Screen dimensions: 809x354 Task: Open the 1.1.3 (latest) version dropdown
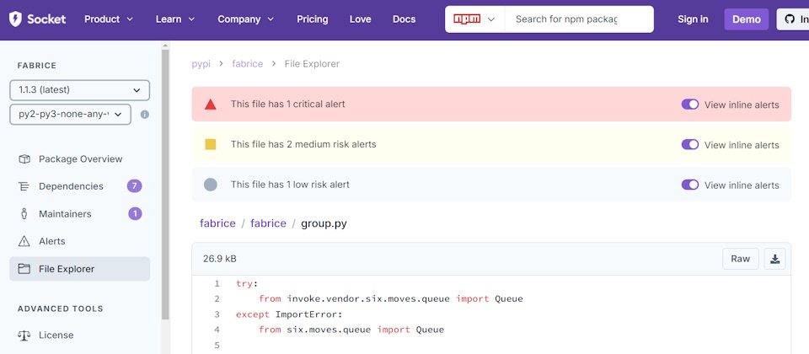point(79,90)
